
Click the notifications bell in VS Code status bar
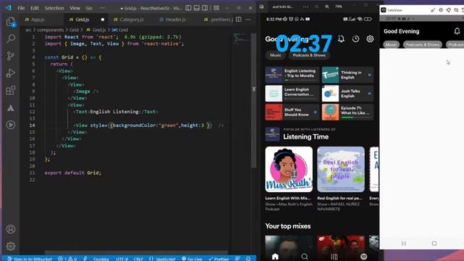(x=248, y=259)
